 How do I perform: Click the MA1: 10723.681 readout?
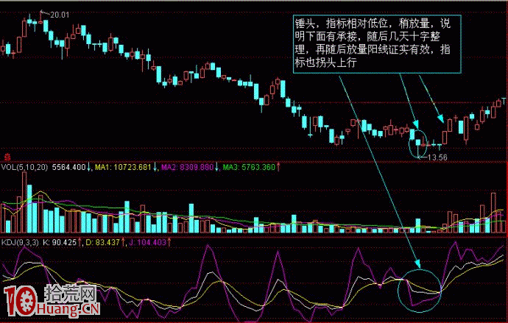[123, 167]
